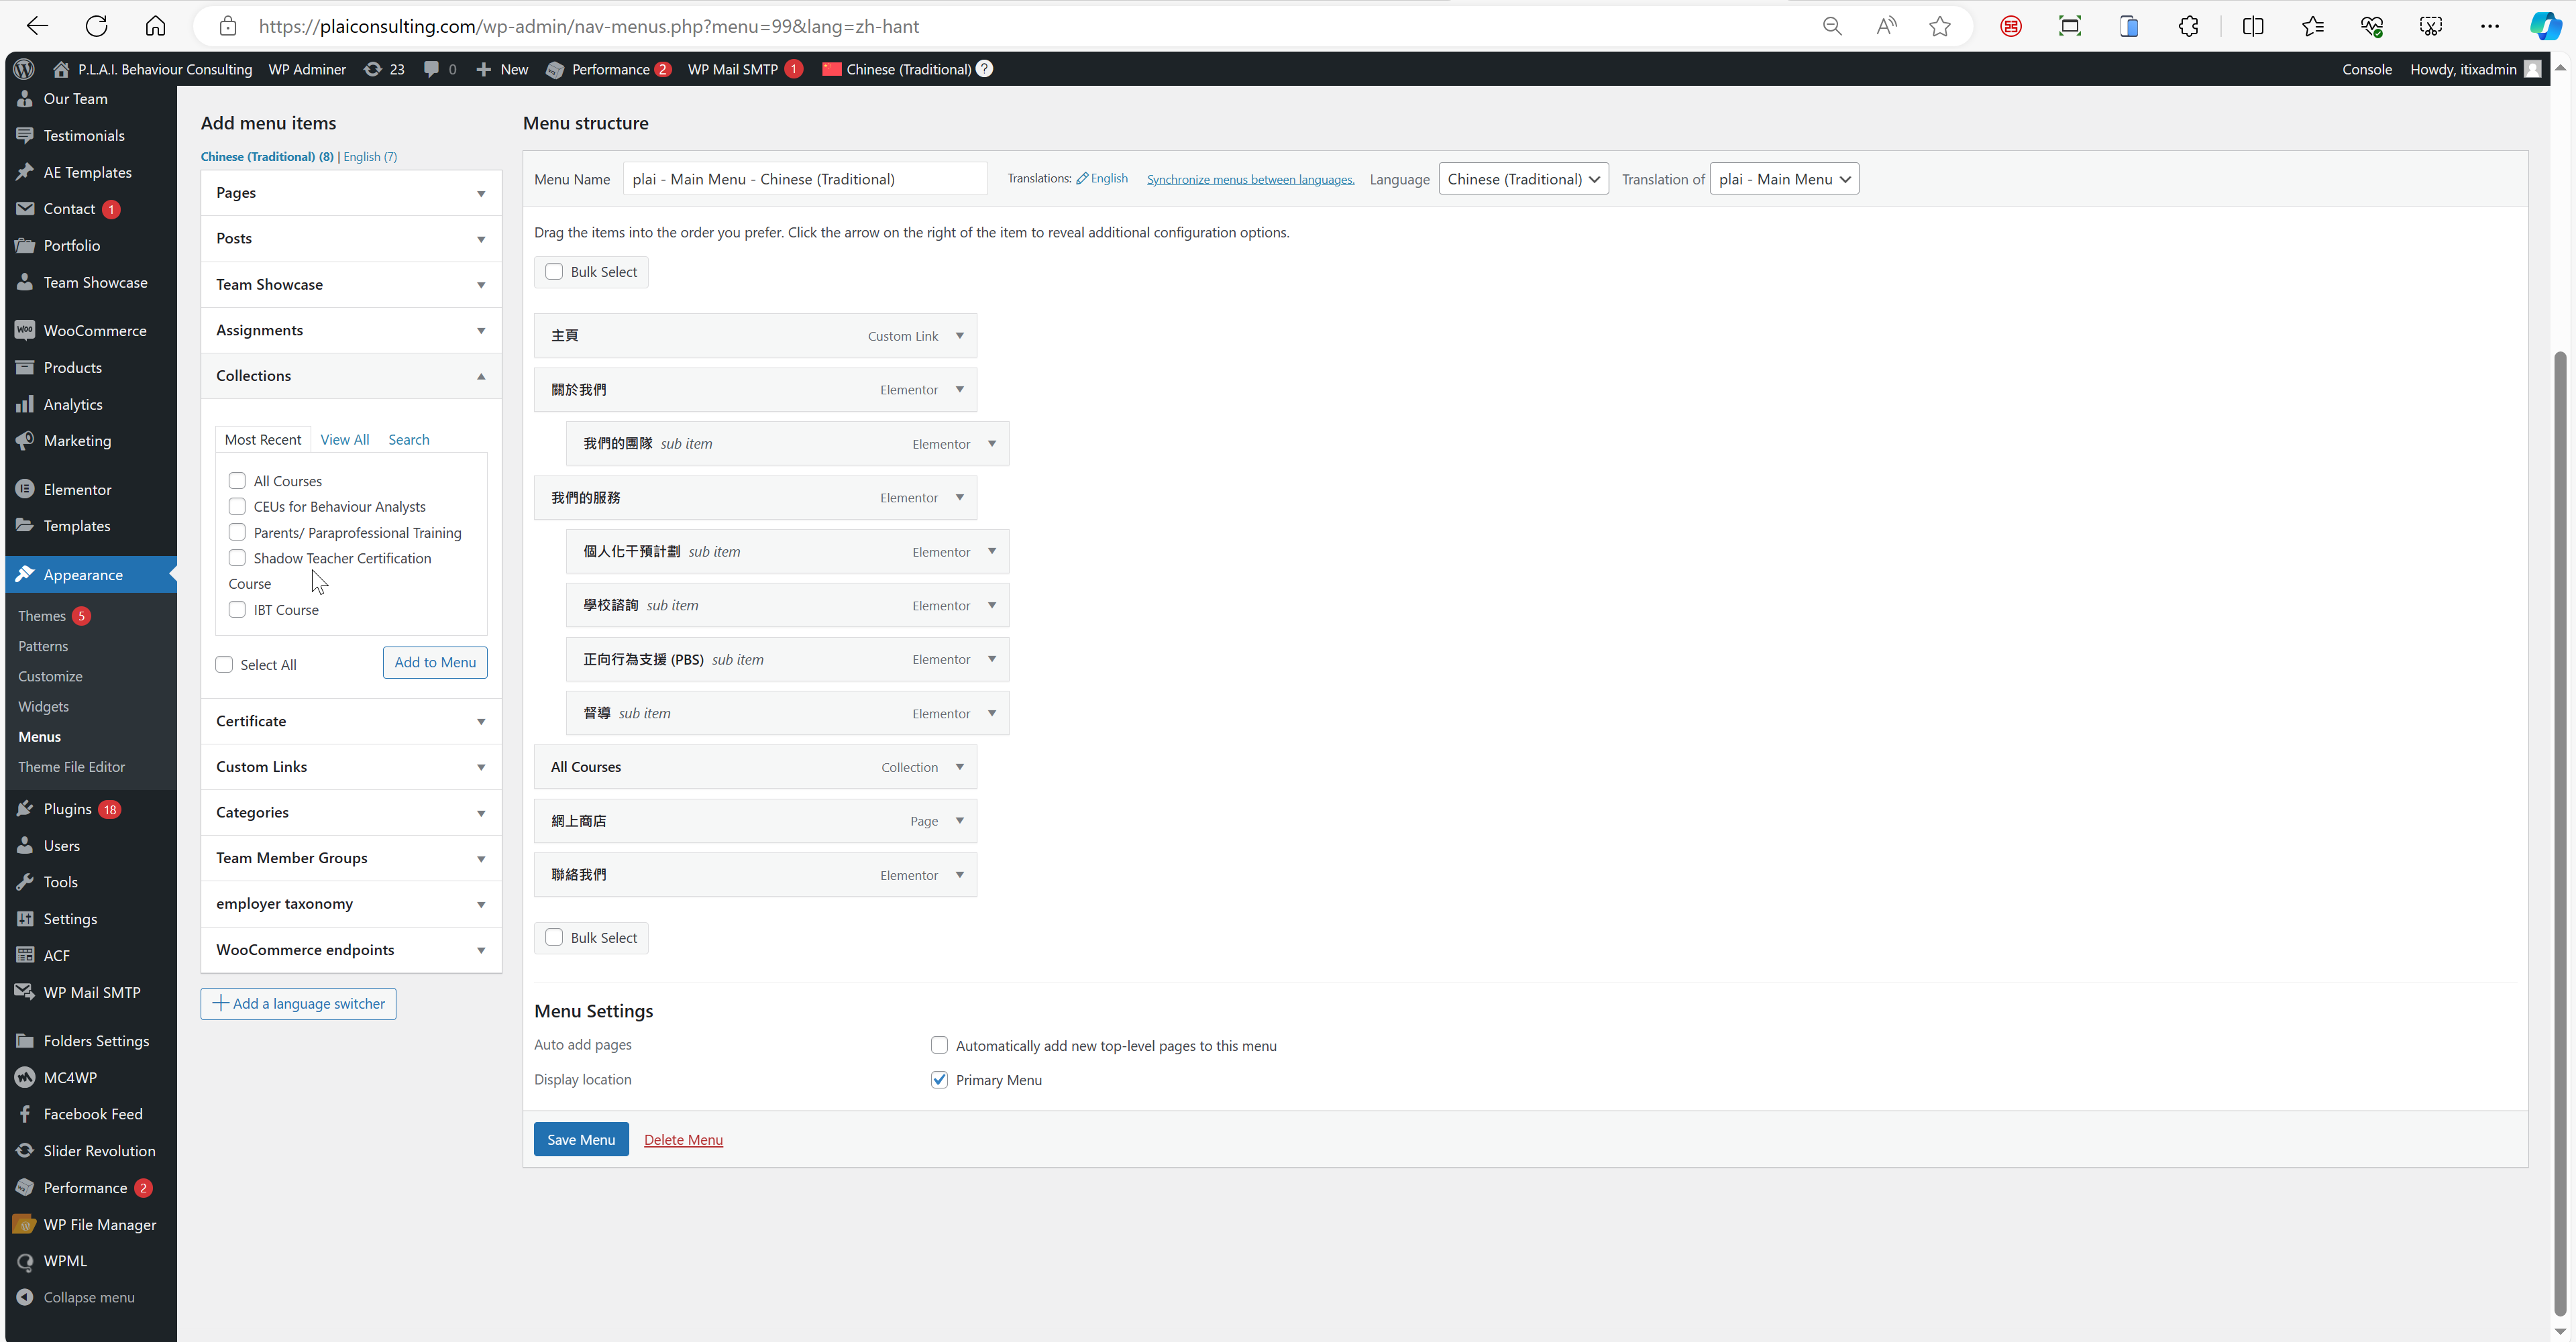Image resolution: width=2576 pixels, height=1342 pixels.
Task: Click Synchronize menus between languages link
Action: [x=1250, y=180]
